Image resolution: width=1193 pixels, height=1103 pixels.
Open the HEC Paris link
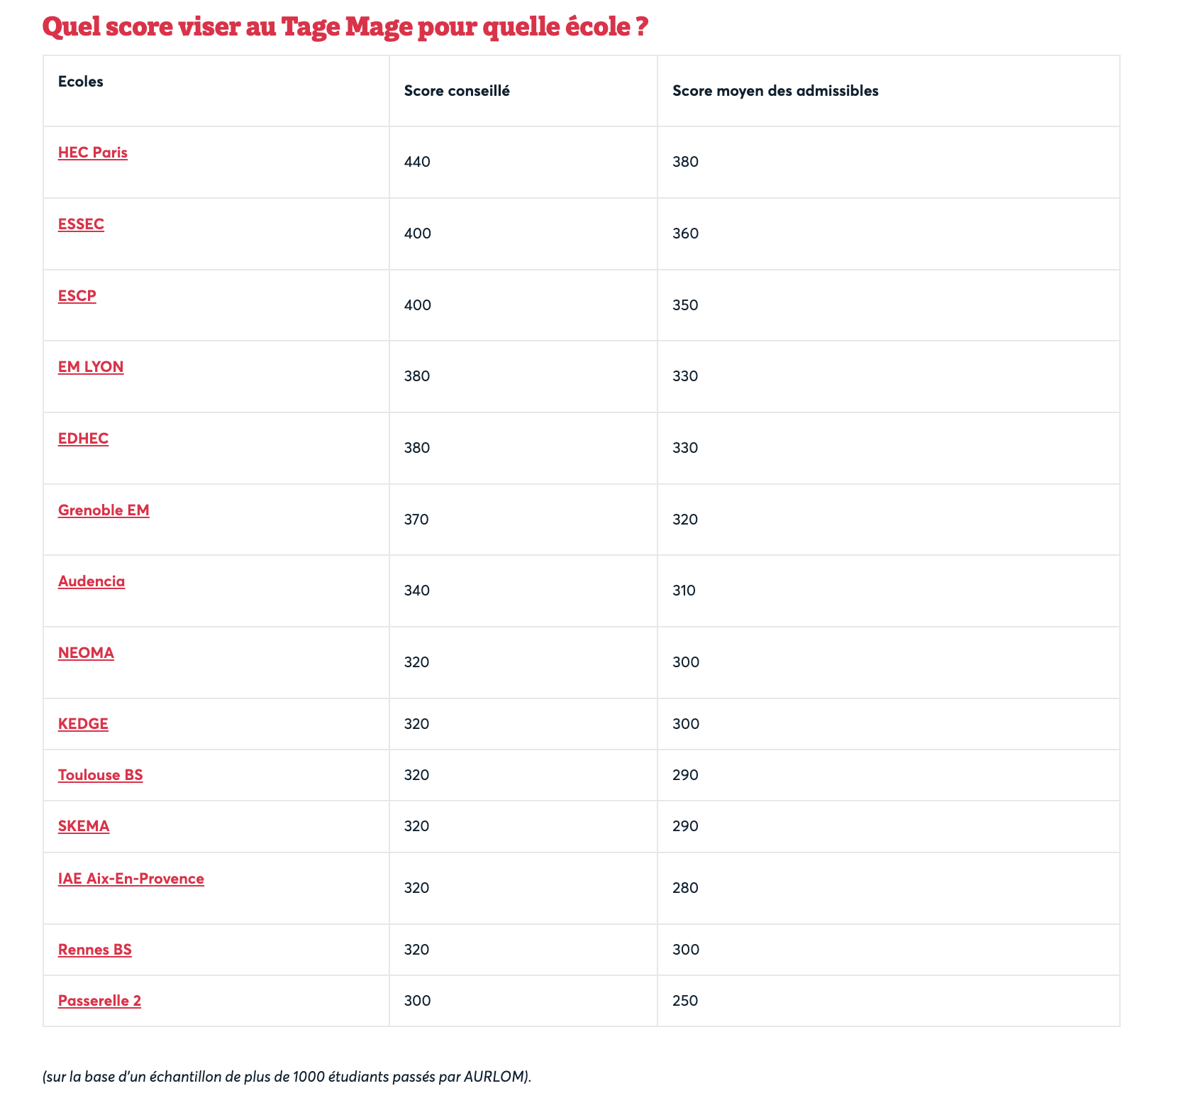click(x=93, y=153)
